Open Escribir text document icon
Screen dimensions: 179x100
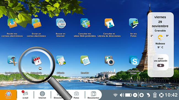[x=85, y=61]
